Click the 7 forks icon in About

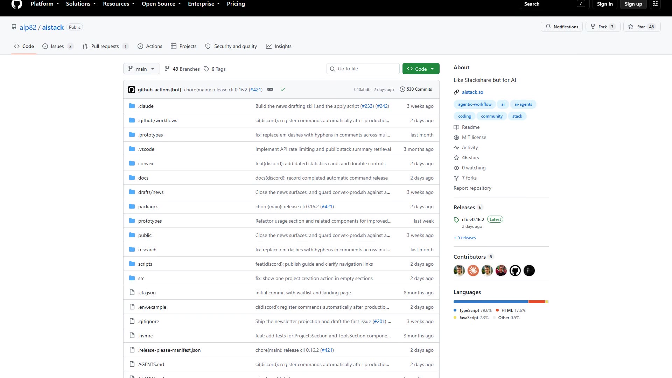pyautogui.click(x=456, y=178)
